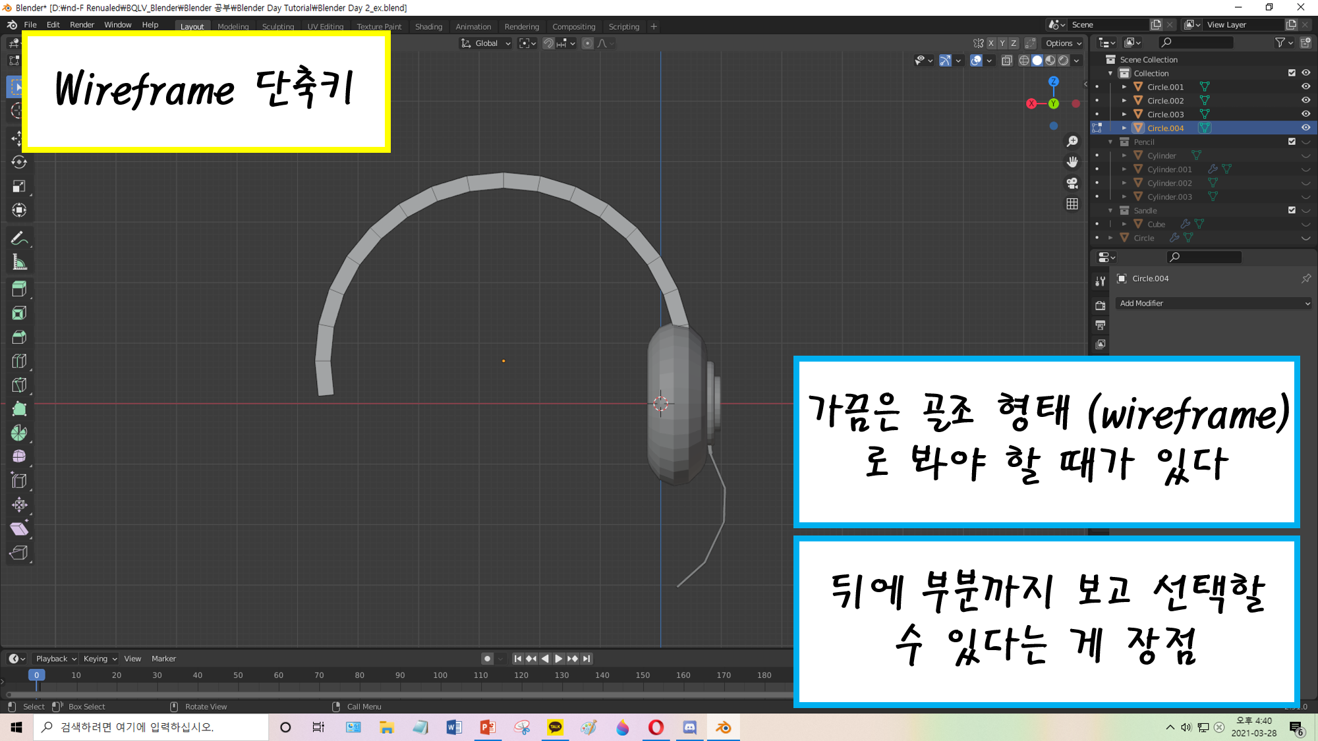1318x741 pixels.
Task: Click the pan view hand icon
Action: pos(1072,162)
